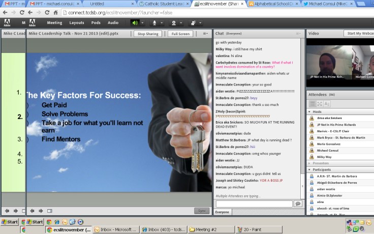Viewport: 374px width, 234px height.
Task: Expand the Presenters group
Action: 309,163
